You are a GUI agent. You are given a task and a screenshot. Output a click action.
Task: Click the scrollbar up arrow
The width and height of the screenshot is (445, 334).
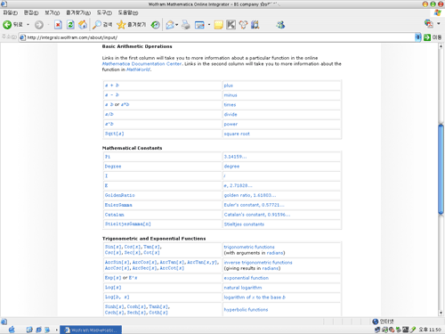click(441, 46)
